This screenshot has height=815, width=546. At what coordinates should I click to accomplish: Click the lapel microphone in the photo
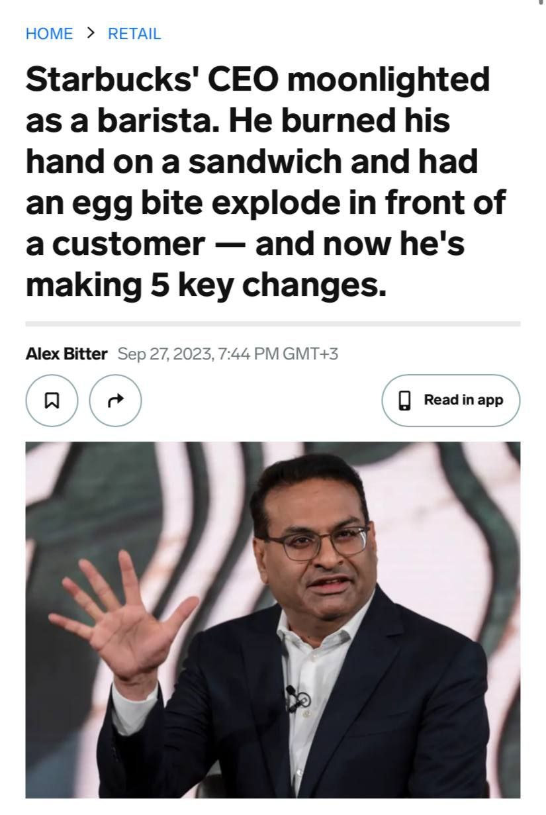tap(295, 697)
